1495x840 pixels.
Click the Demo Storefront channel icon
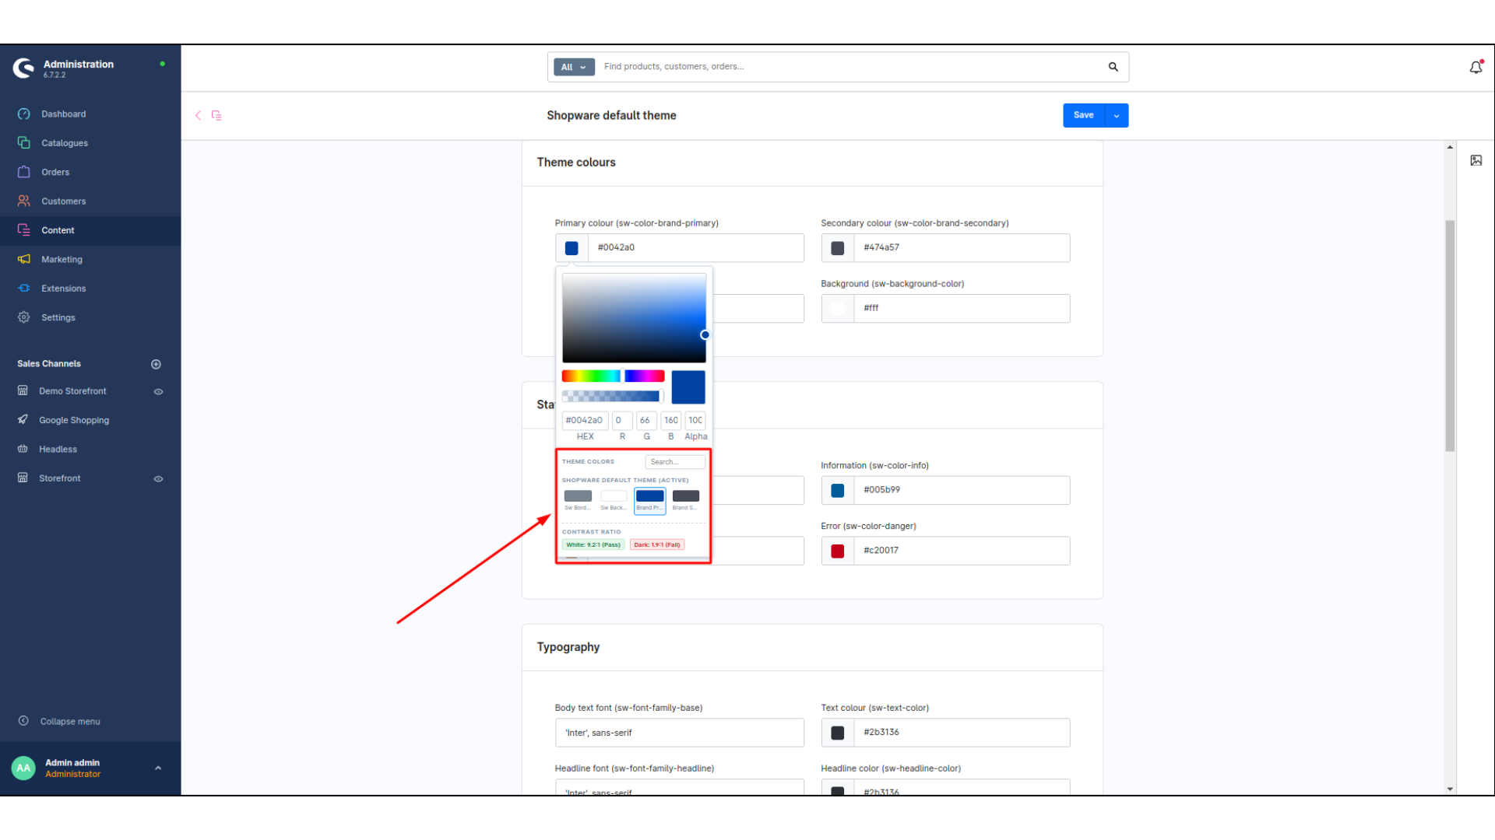pos(23,391)
